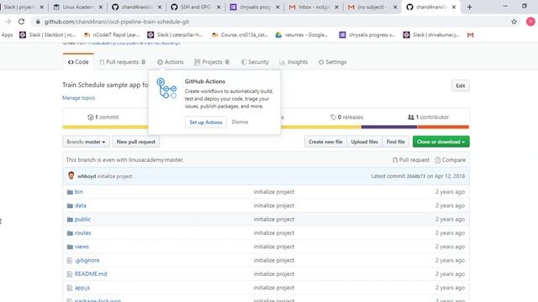Open the nCodeIT Rapid Learning bookmark
The height and width of the screenshot is (302, 538).
tap(112, 35)
